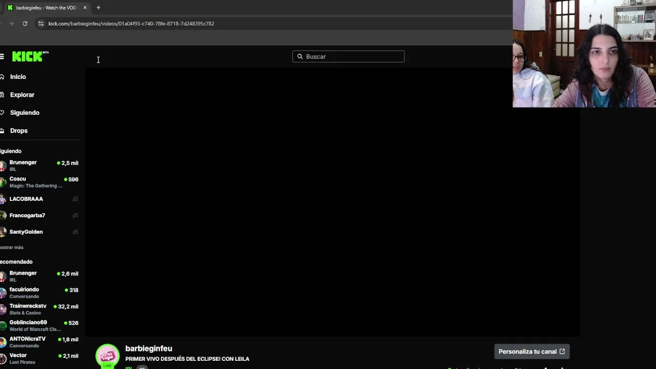Select the barbieginfeu - Watch the VOD tab
656x369 pixels.
[46, 8]
